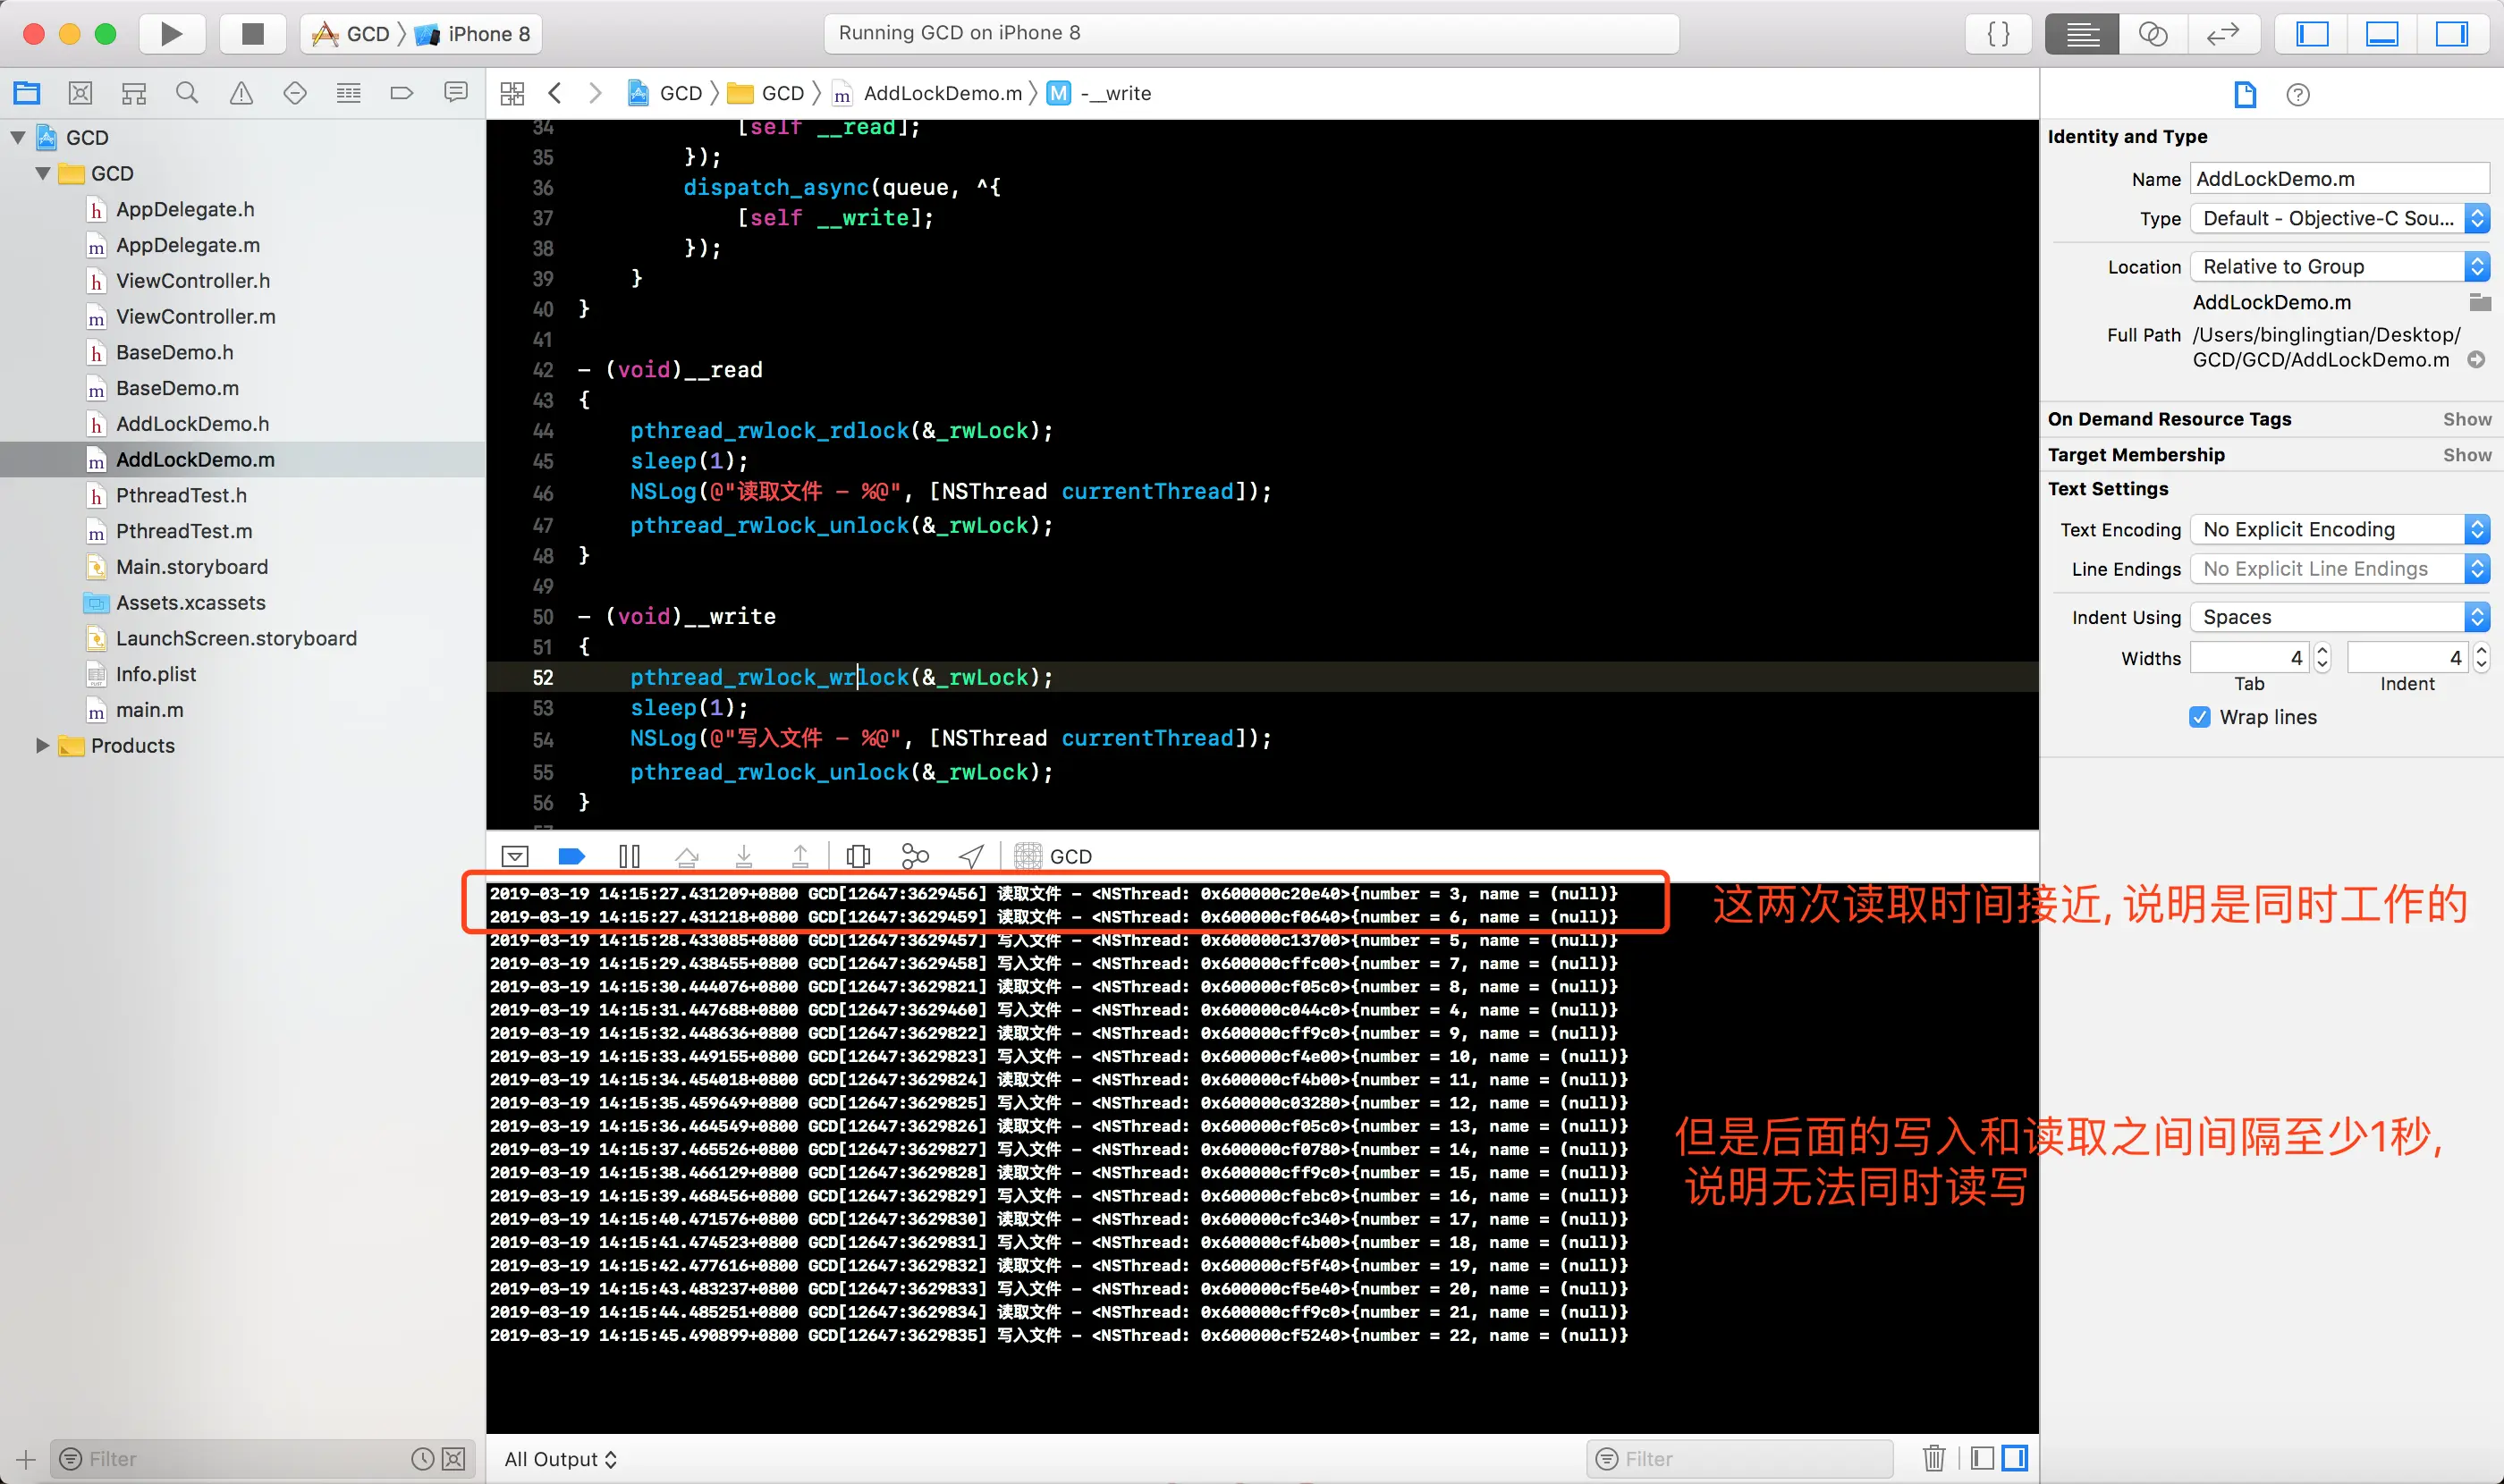Screen dimensions: 2504x1484
Task: Open the Text Encoding dropdown
Action: (2338, 529)
